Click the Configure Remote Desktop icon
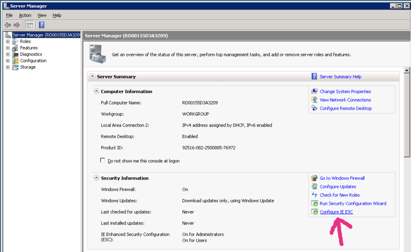This screenshot has width=411, height=252. click(314, 108)
